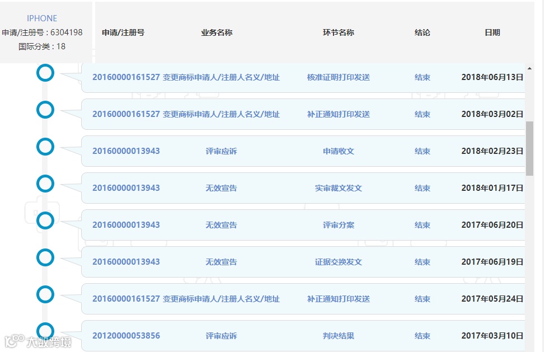Click 判决结果 step name
545x352 pixels.
(x=339, y=336)
